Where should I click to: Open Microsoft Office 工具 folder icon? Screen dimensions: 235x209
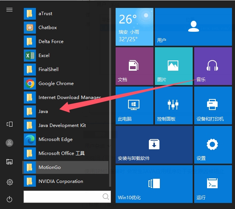click(x=30, y=153)
